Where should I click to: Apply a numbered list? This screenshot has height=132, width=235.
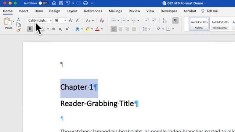(123, 21)
